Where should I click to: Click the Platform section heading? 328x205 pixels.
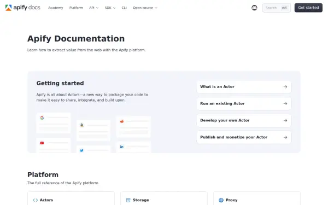tap(43, 175)
